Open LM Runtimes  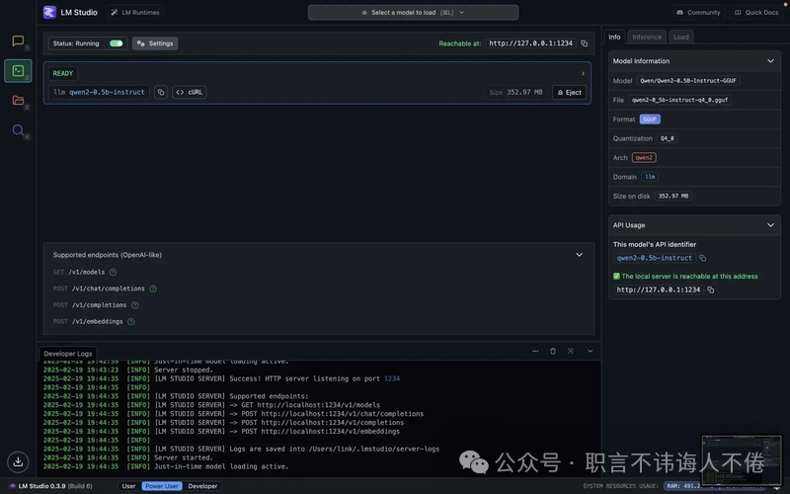(x=135, y=13)
